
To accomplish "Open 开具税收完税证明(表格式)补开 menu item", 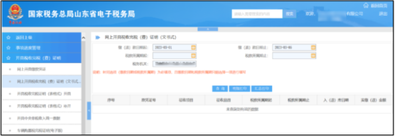I will pos(44,106).
